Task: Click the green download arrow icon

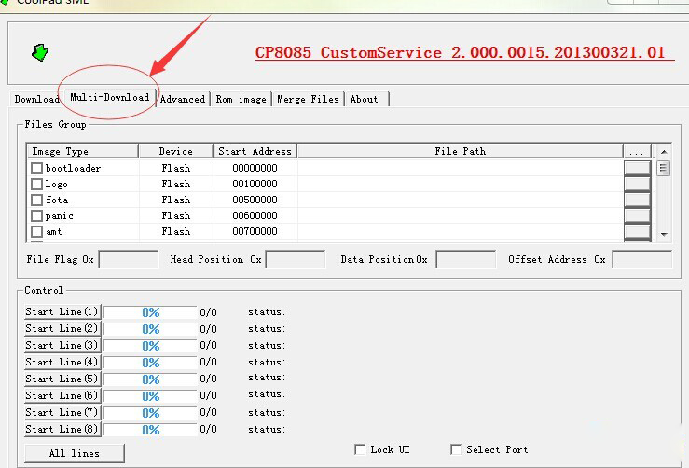Action: click(40, 52)
